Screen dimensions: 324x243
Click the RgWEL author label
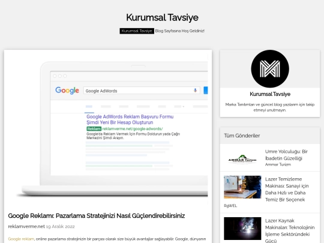point(230,206)
